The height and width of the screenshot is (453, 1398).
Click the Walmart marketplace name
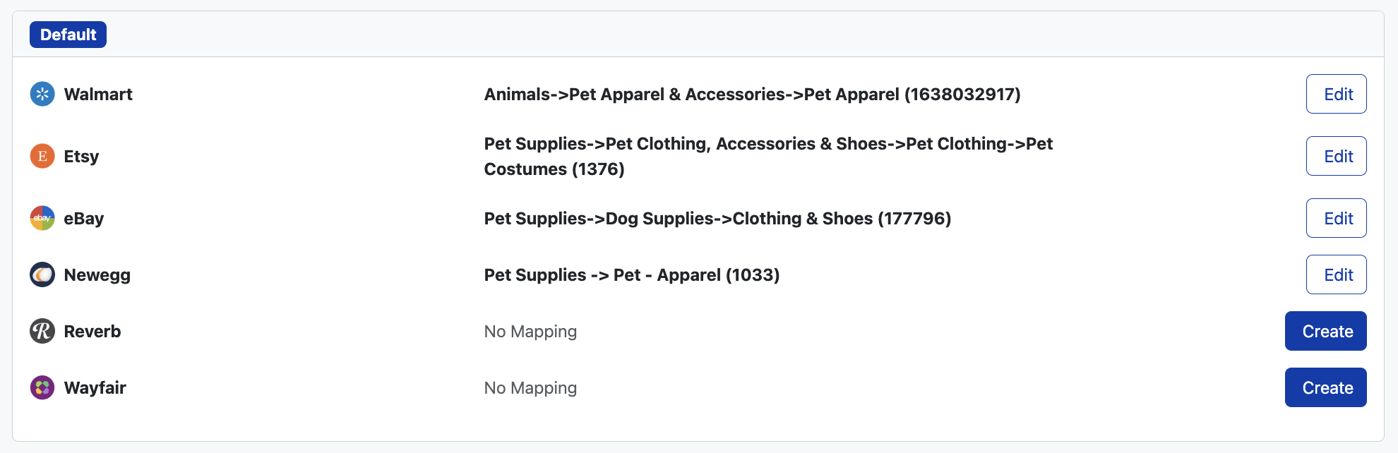[x=98, y=95]
